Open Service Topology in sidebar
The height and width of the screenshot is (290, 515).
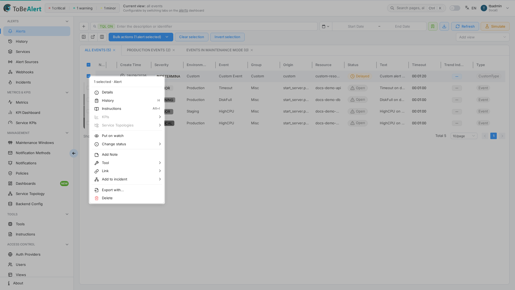pyautogui.click(x=37, y=194)
